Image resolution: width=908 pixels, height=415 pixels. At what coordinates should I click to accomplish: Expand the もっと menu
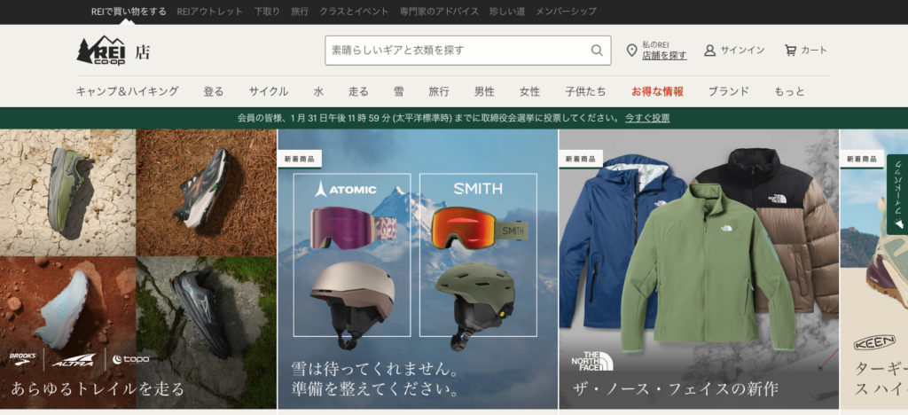[789, 91]
